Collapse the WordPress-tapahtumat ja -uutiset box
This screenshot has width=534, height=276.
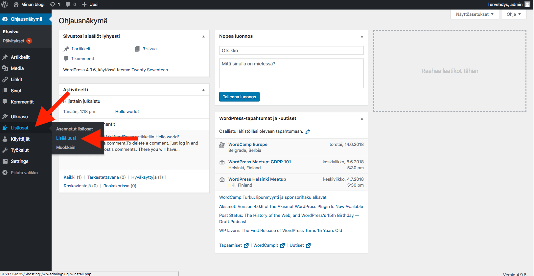tap(362, 119)
